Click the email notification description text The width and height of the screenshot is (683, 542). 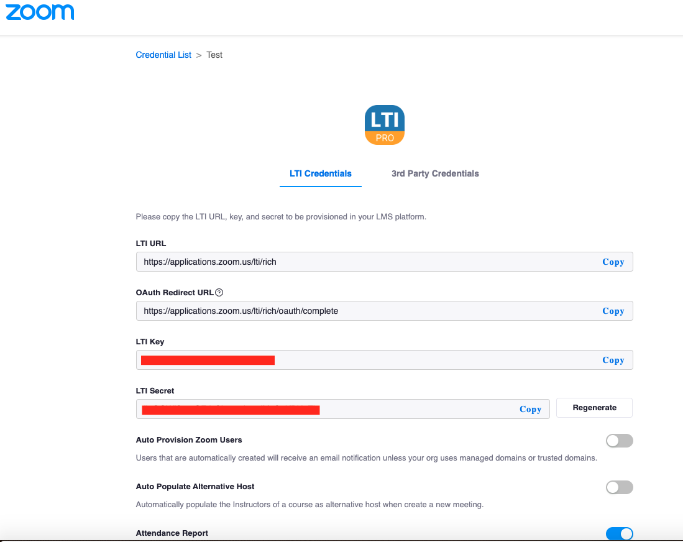pyautogui.click(x=366, y=458)
